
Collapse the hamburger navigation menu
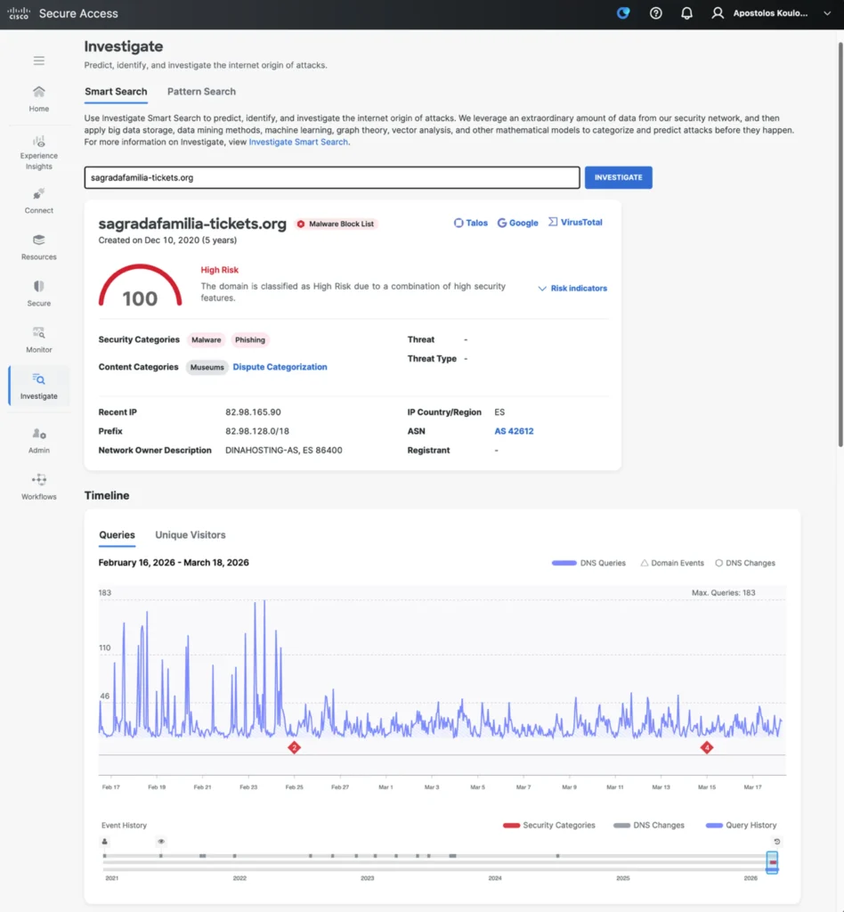coord(38,61)
